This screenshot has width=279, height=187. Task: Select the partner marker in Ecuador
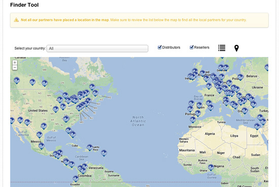tap(76, 179)
